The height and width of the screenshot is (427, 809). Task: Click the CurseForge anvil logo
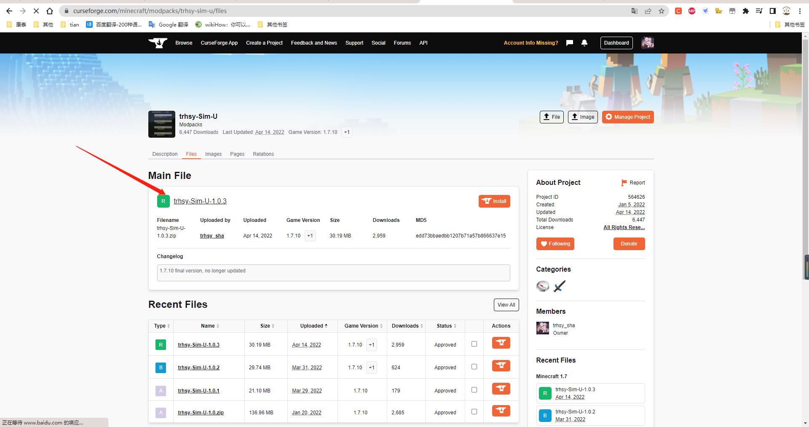point(158,43)
